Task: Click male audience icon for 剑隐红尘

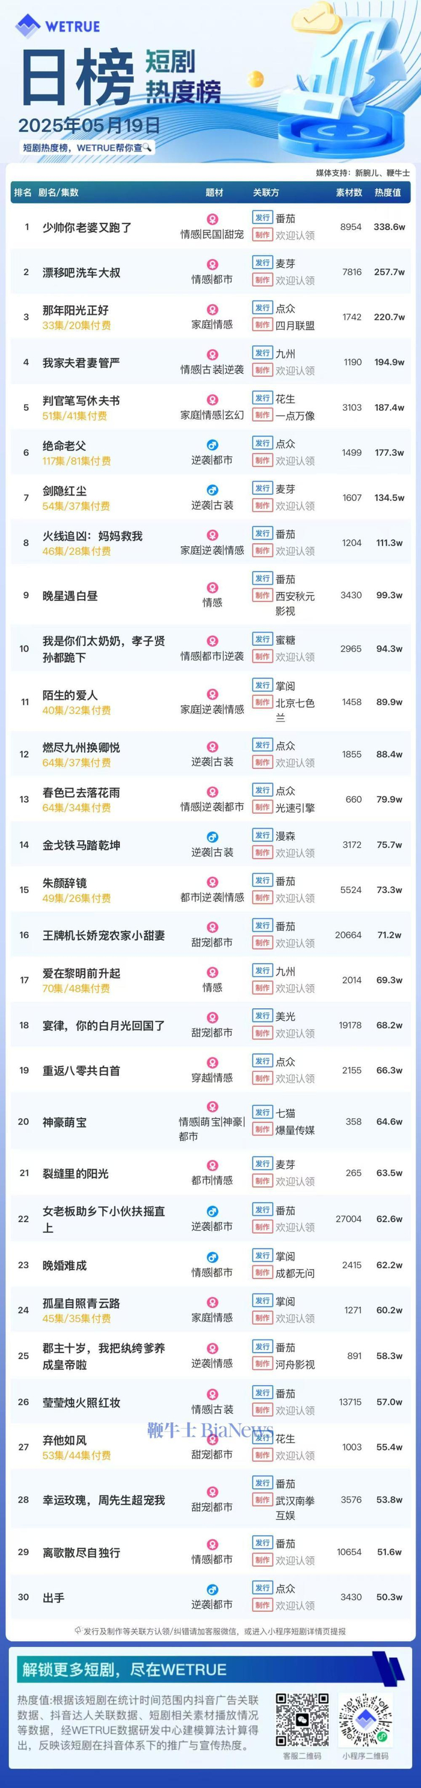Action: pos(212,490)
